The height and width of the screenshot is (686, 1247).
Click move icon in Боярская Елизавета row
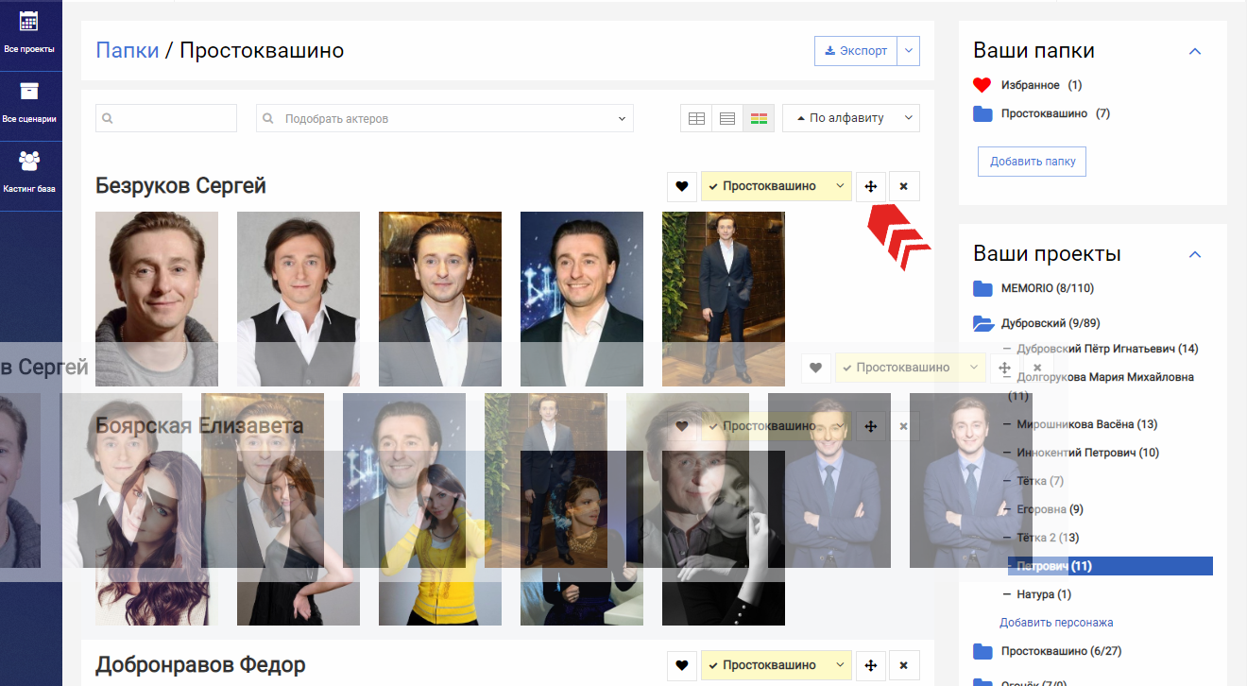click(871, 426)
